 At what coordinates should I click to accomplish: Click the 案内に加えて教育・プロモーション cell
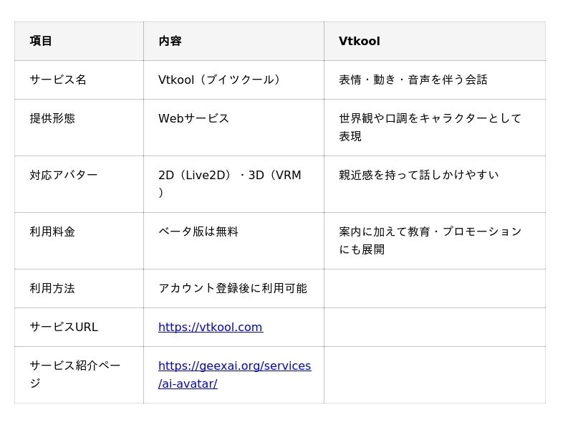click(x=435, y=241)
